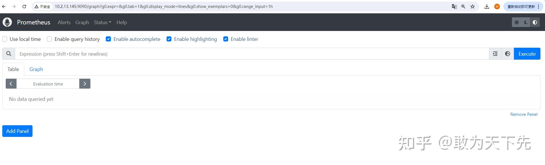545x165 pixels.
Task: Switch to the Graph tab in panel
Action: [36, 69]
